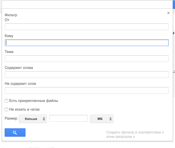
Task: Open the 'Создать фильтр в соответствии с этим запросом' link
Action: coord(135,134)
